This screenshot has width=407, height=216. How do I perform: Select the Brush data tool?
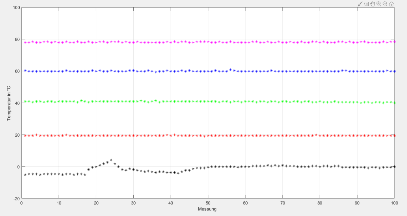(x=360, y=4)
